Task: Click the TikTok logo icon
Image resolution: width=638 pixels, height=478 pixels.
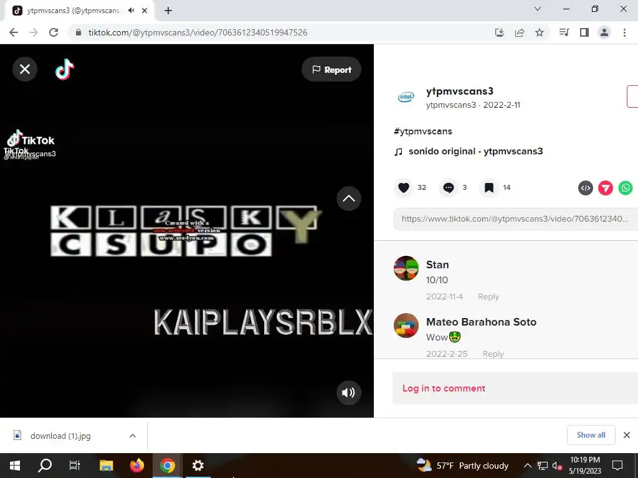Action: (x=65, y=69)
